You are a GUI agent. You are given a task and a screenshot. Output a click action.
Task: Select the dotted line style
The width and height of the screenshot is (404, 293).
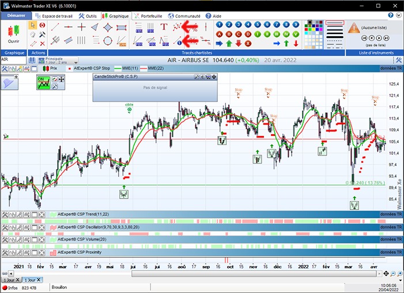pos(335,41)
